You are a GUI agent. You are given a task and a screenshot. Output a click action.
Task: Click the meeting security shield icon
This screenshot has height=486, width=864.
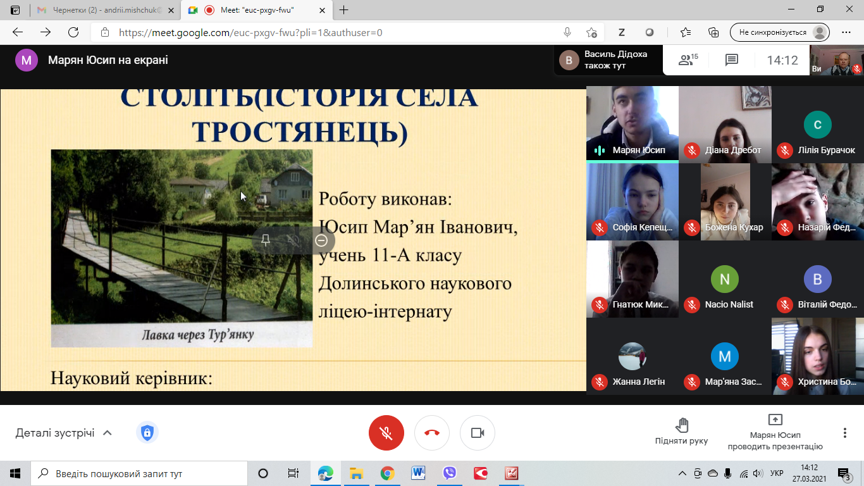tap(147, 433)
